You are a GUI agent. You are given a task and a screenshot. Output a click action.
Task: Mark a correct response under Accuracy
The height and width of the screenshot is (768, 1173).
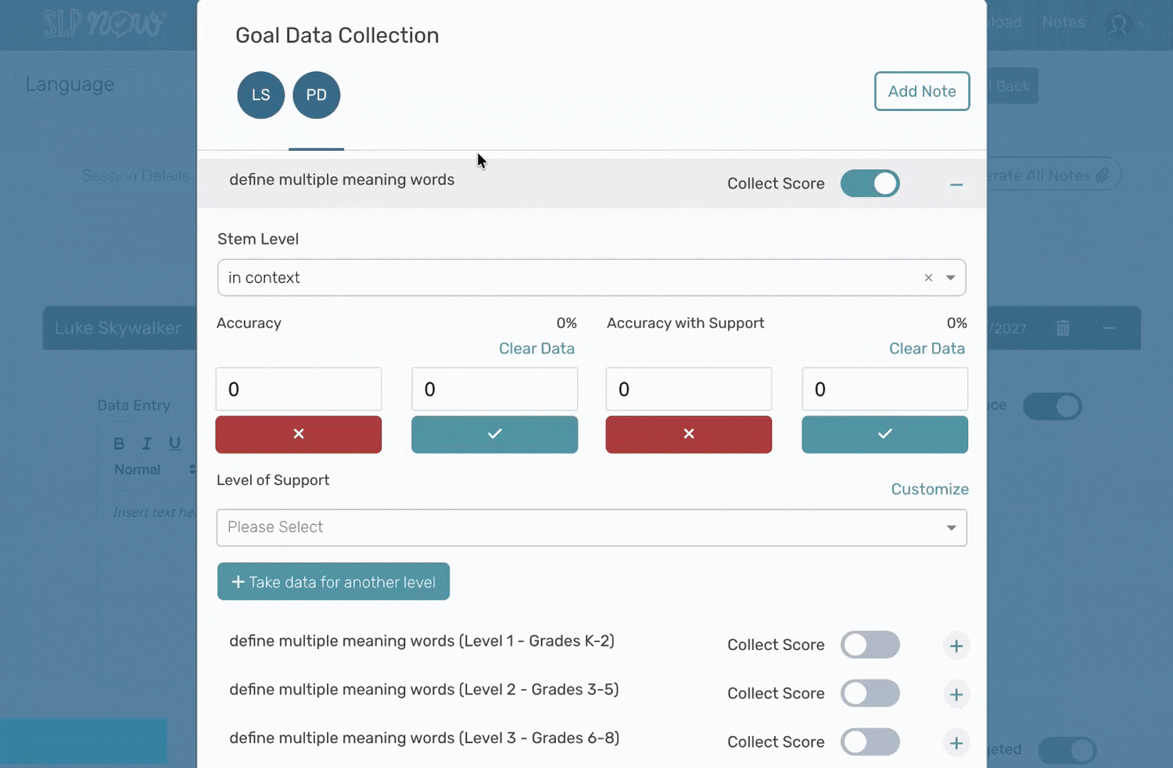[494, 434]
